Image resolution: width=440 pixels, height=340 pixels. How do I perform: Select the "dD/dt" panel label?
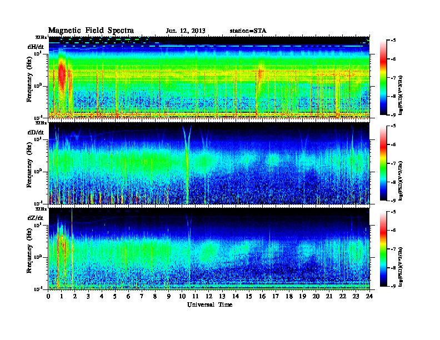coord(36,132)
